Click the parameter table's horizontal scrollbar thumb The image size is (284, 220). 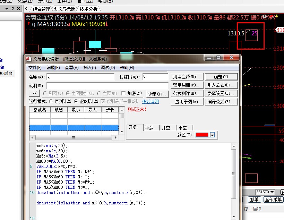click(74, 137)
